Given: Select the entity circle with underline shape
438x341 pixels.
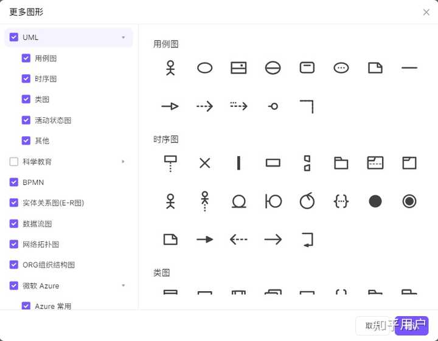Looking at the screenshot, I should [x=239, y=201].
